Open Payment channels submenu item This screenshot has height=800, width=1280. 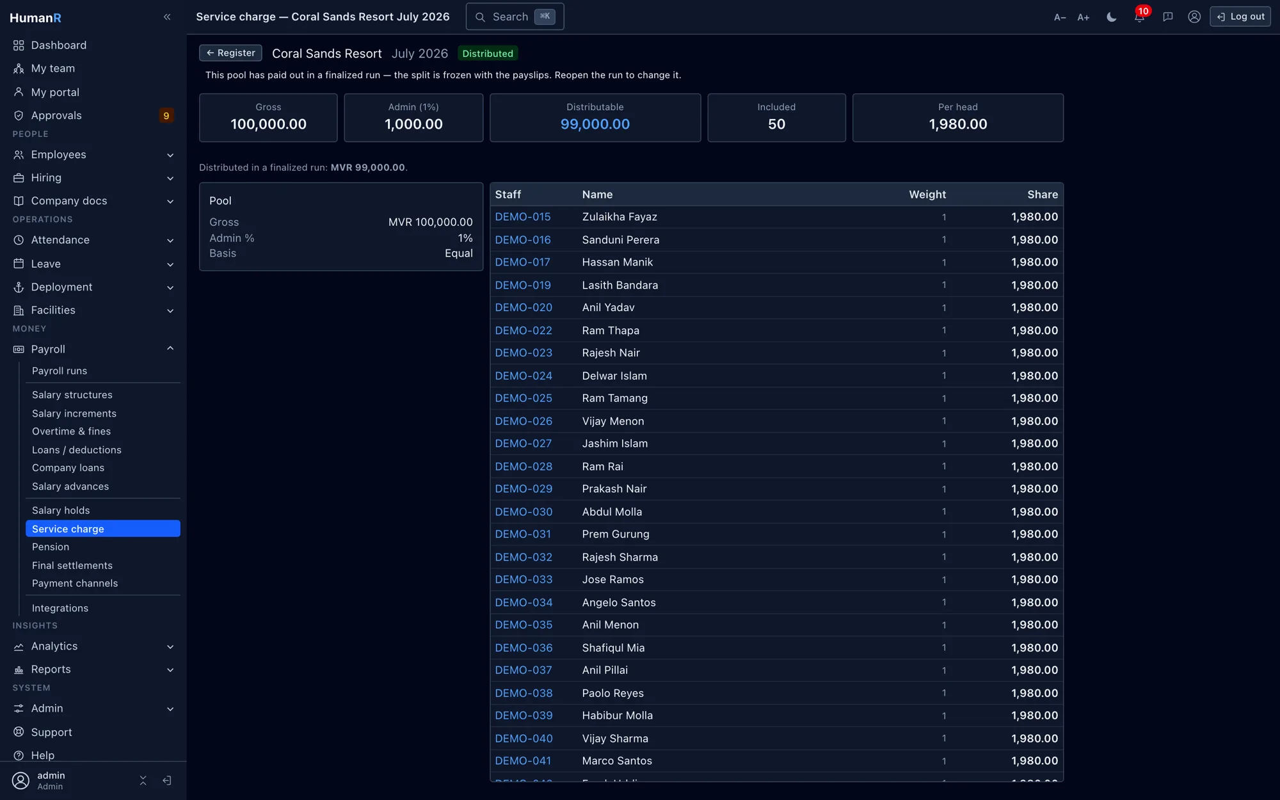[102, 584]
